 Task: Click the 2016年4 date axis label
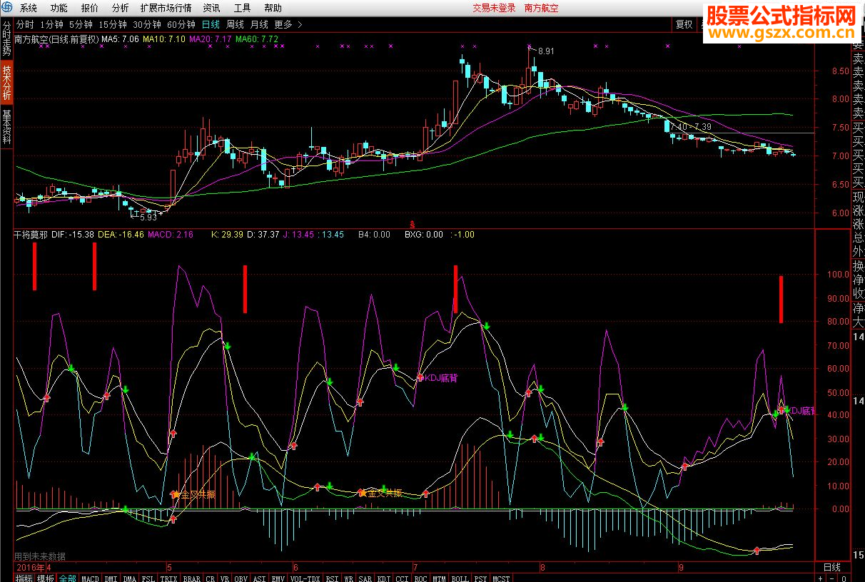pyautogui.click(x=34, y=567)
